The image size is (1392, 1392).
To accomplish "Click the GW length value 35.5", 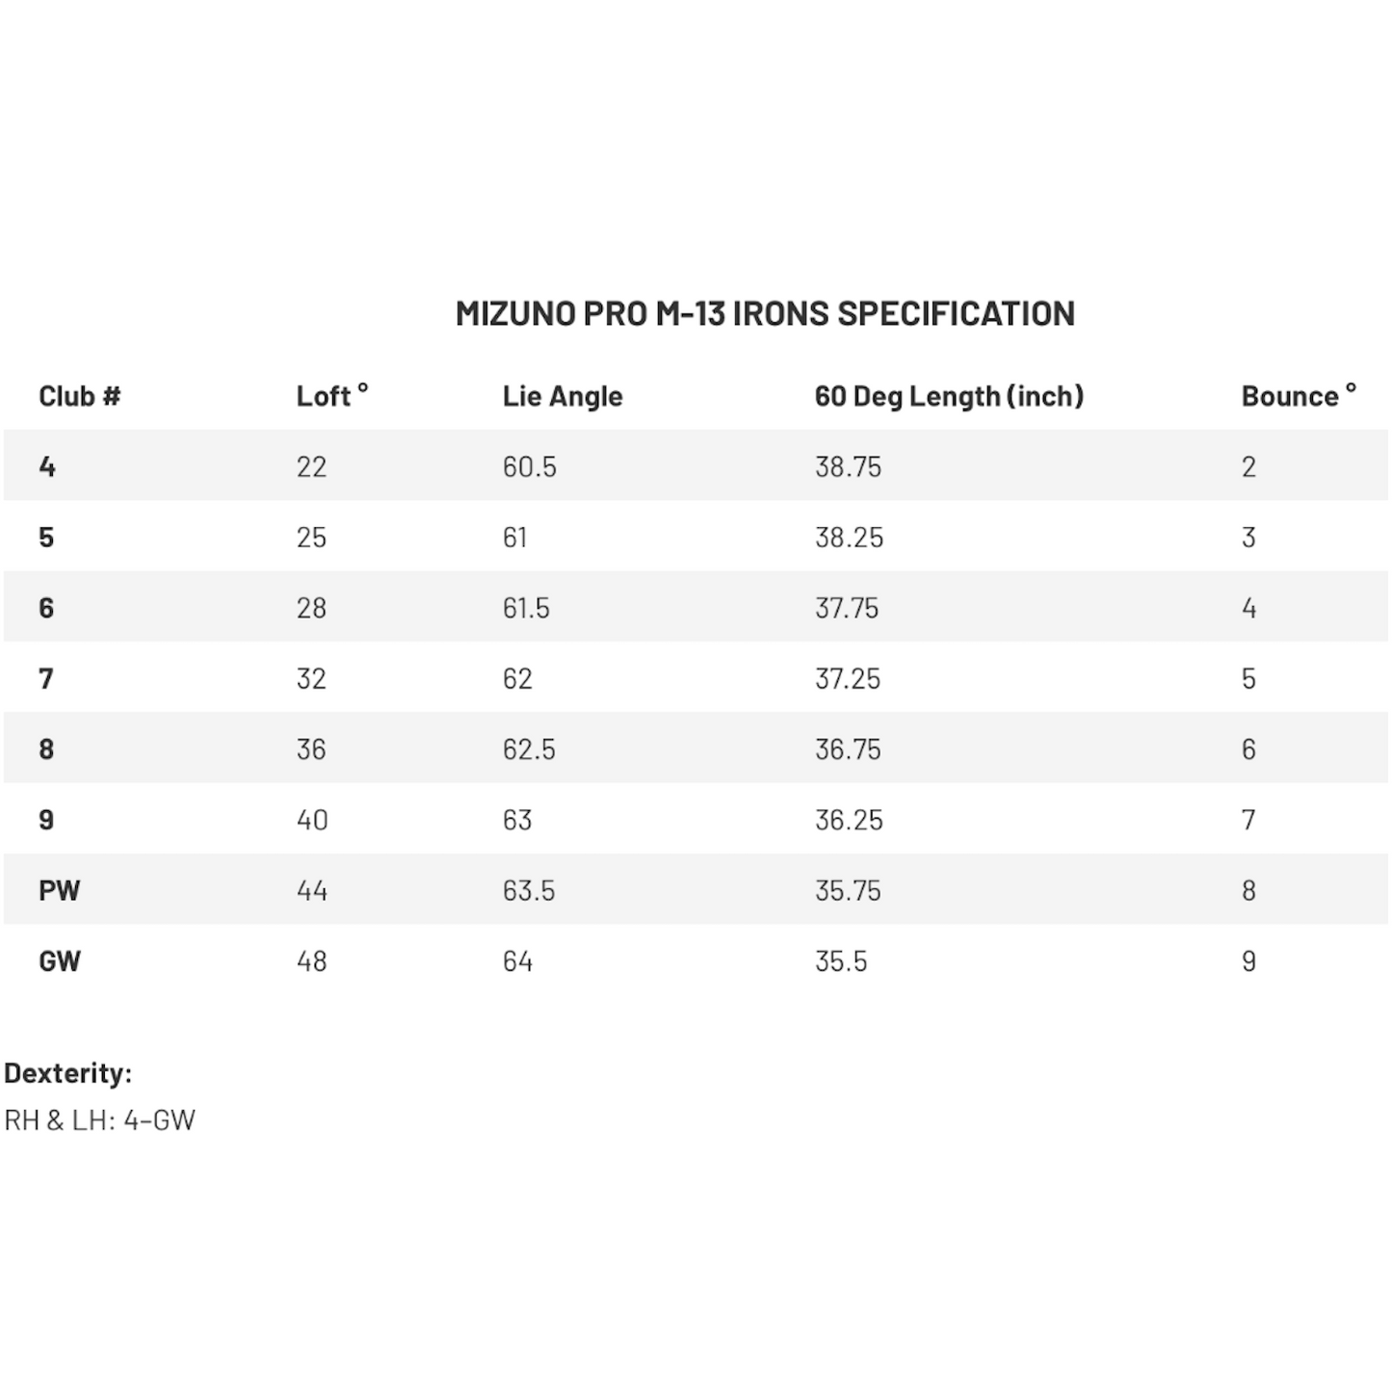I will click(841, 961).
